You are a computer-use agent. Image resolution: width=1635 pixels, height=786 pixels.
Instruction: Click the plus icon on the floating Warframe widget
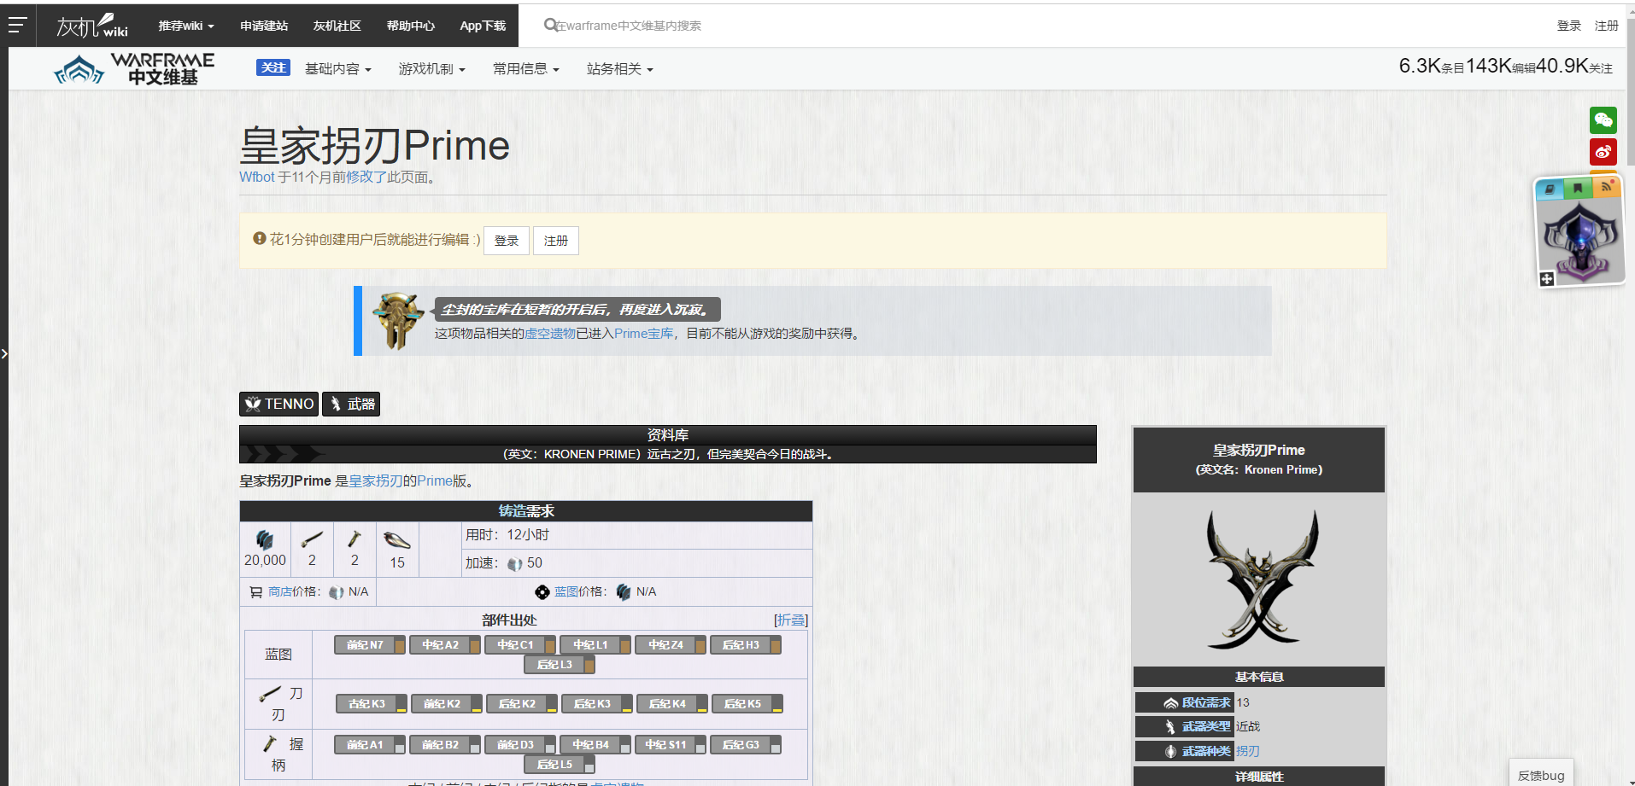1546,279
